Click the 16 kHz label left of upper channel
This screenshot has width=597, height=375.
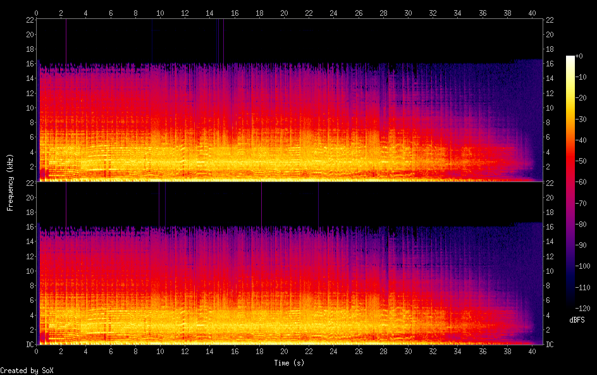tap(30, 63)
